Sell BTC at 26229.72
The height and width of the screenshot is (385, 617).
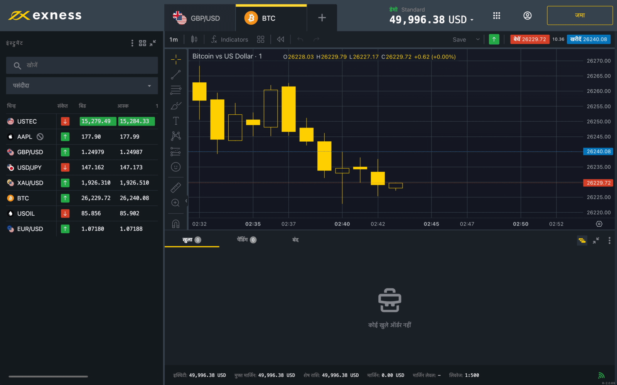(x=530, y=39)
